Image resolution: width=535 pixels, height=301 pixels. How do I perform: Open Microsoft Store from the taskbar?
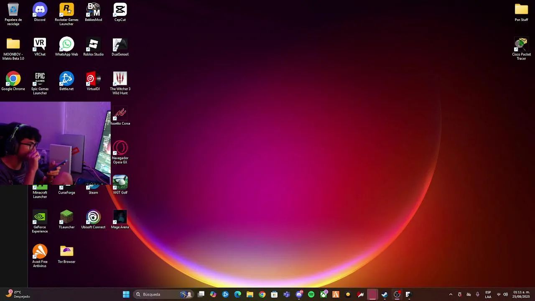[274, 294]
